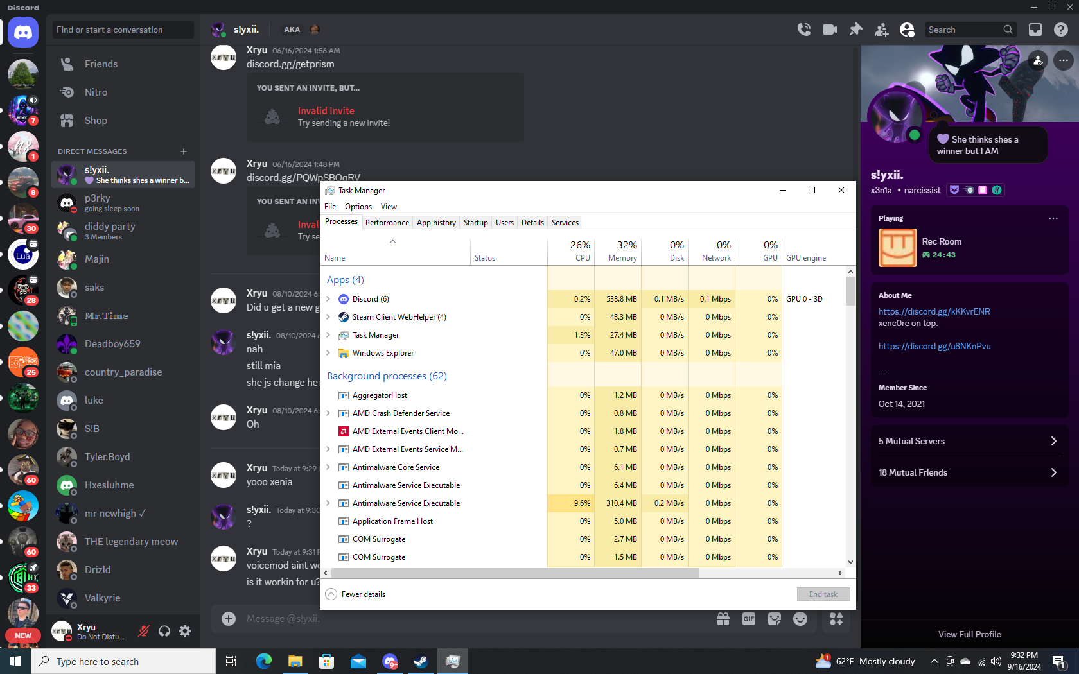Open Microsoft Edge from the taskbar
The height and width of the screenshot is (674, 1079).
(264, 661)
